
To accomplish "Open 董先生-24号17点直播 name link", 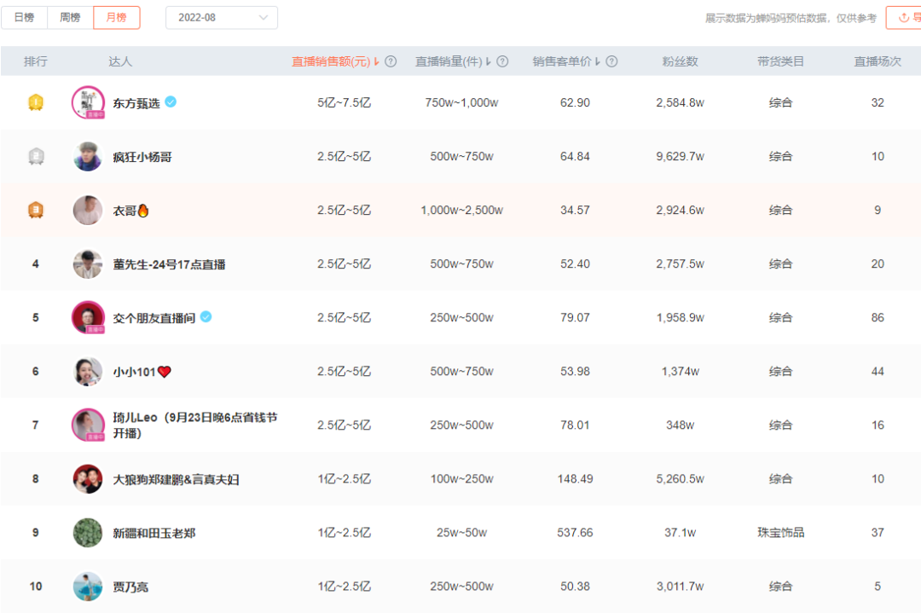I will [169, 265].
